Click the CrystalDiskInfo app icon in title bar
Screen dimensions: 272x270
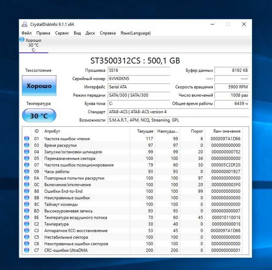click(25, 24)
